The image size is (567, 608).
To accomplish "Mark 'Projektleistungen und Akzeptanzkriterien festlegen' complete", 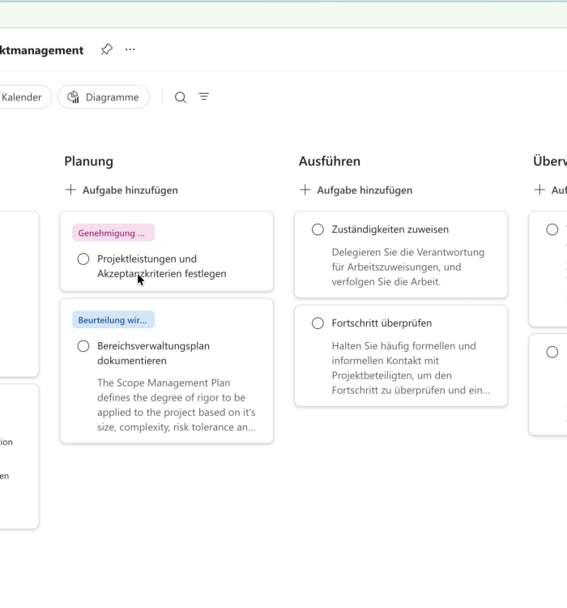I will (x=83, y=259).
